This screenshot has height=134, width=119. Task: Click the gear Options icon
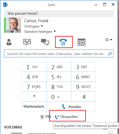[107, 40]
